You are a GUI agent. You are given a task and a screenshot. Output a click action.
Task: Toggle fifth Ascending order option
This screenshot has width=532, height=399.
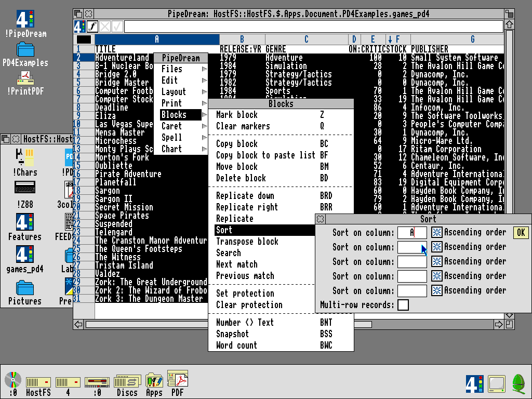pos(436,290)
